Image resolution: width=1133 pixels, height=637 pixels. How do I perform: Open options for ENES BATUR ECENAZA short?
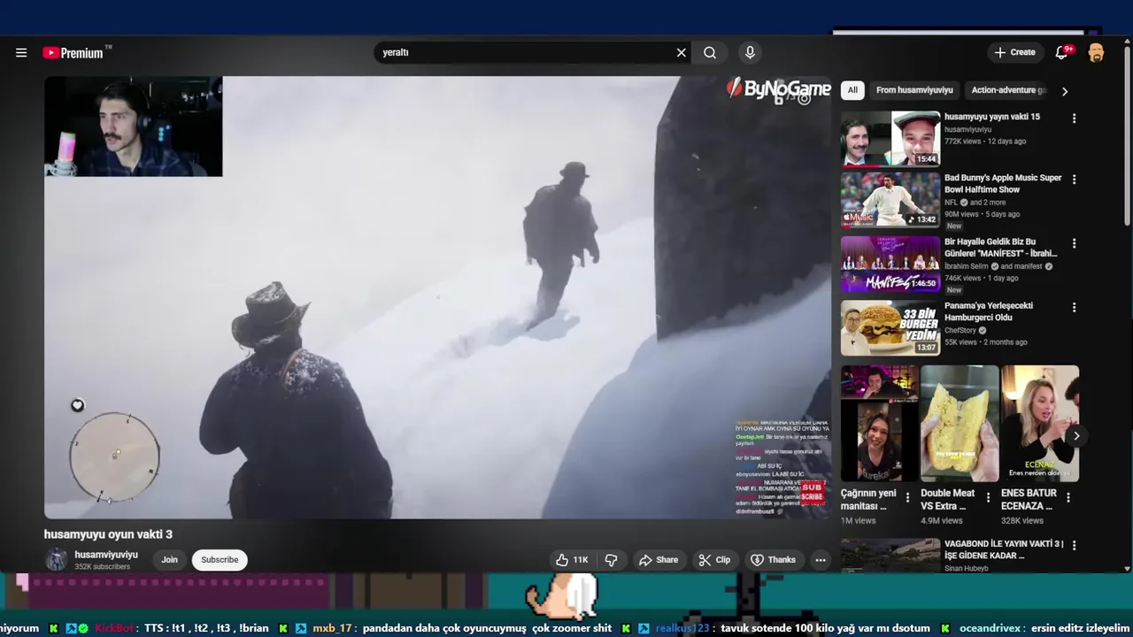click(x=1068, y=498)
